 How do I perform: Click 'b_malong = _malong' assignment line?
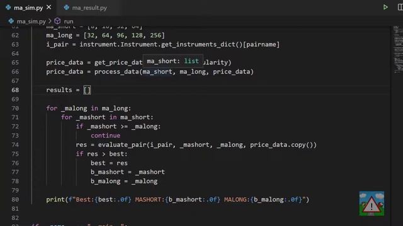click(x=124, y=181)
